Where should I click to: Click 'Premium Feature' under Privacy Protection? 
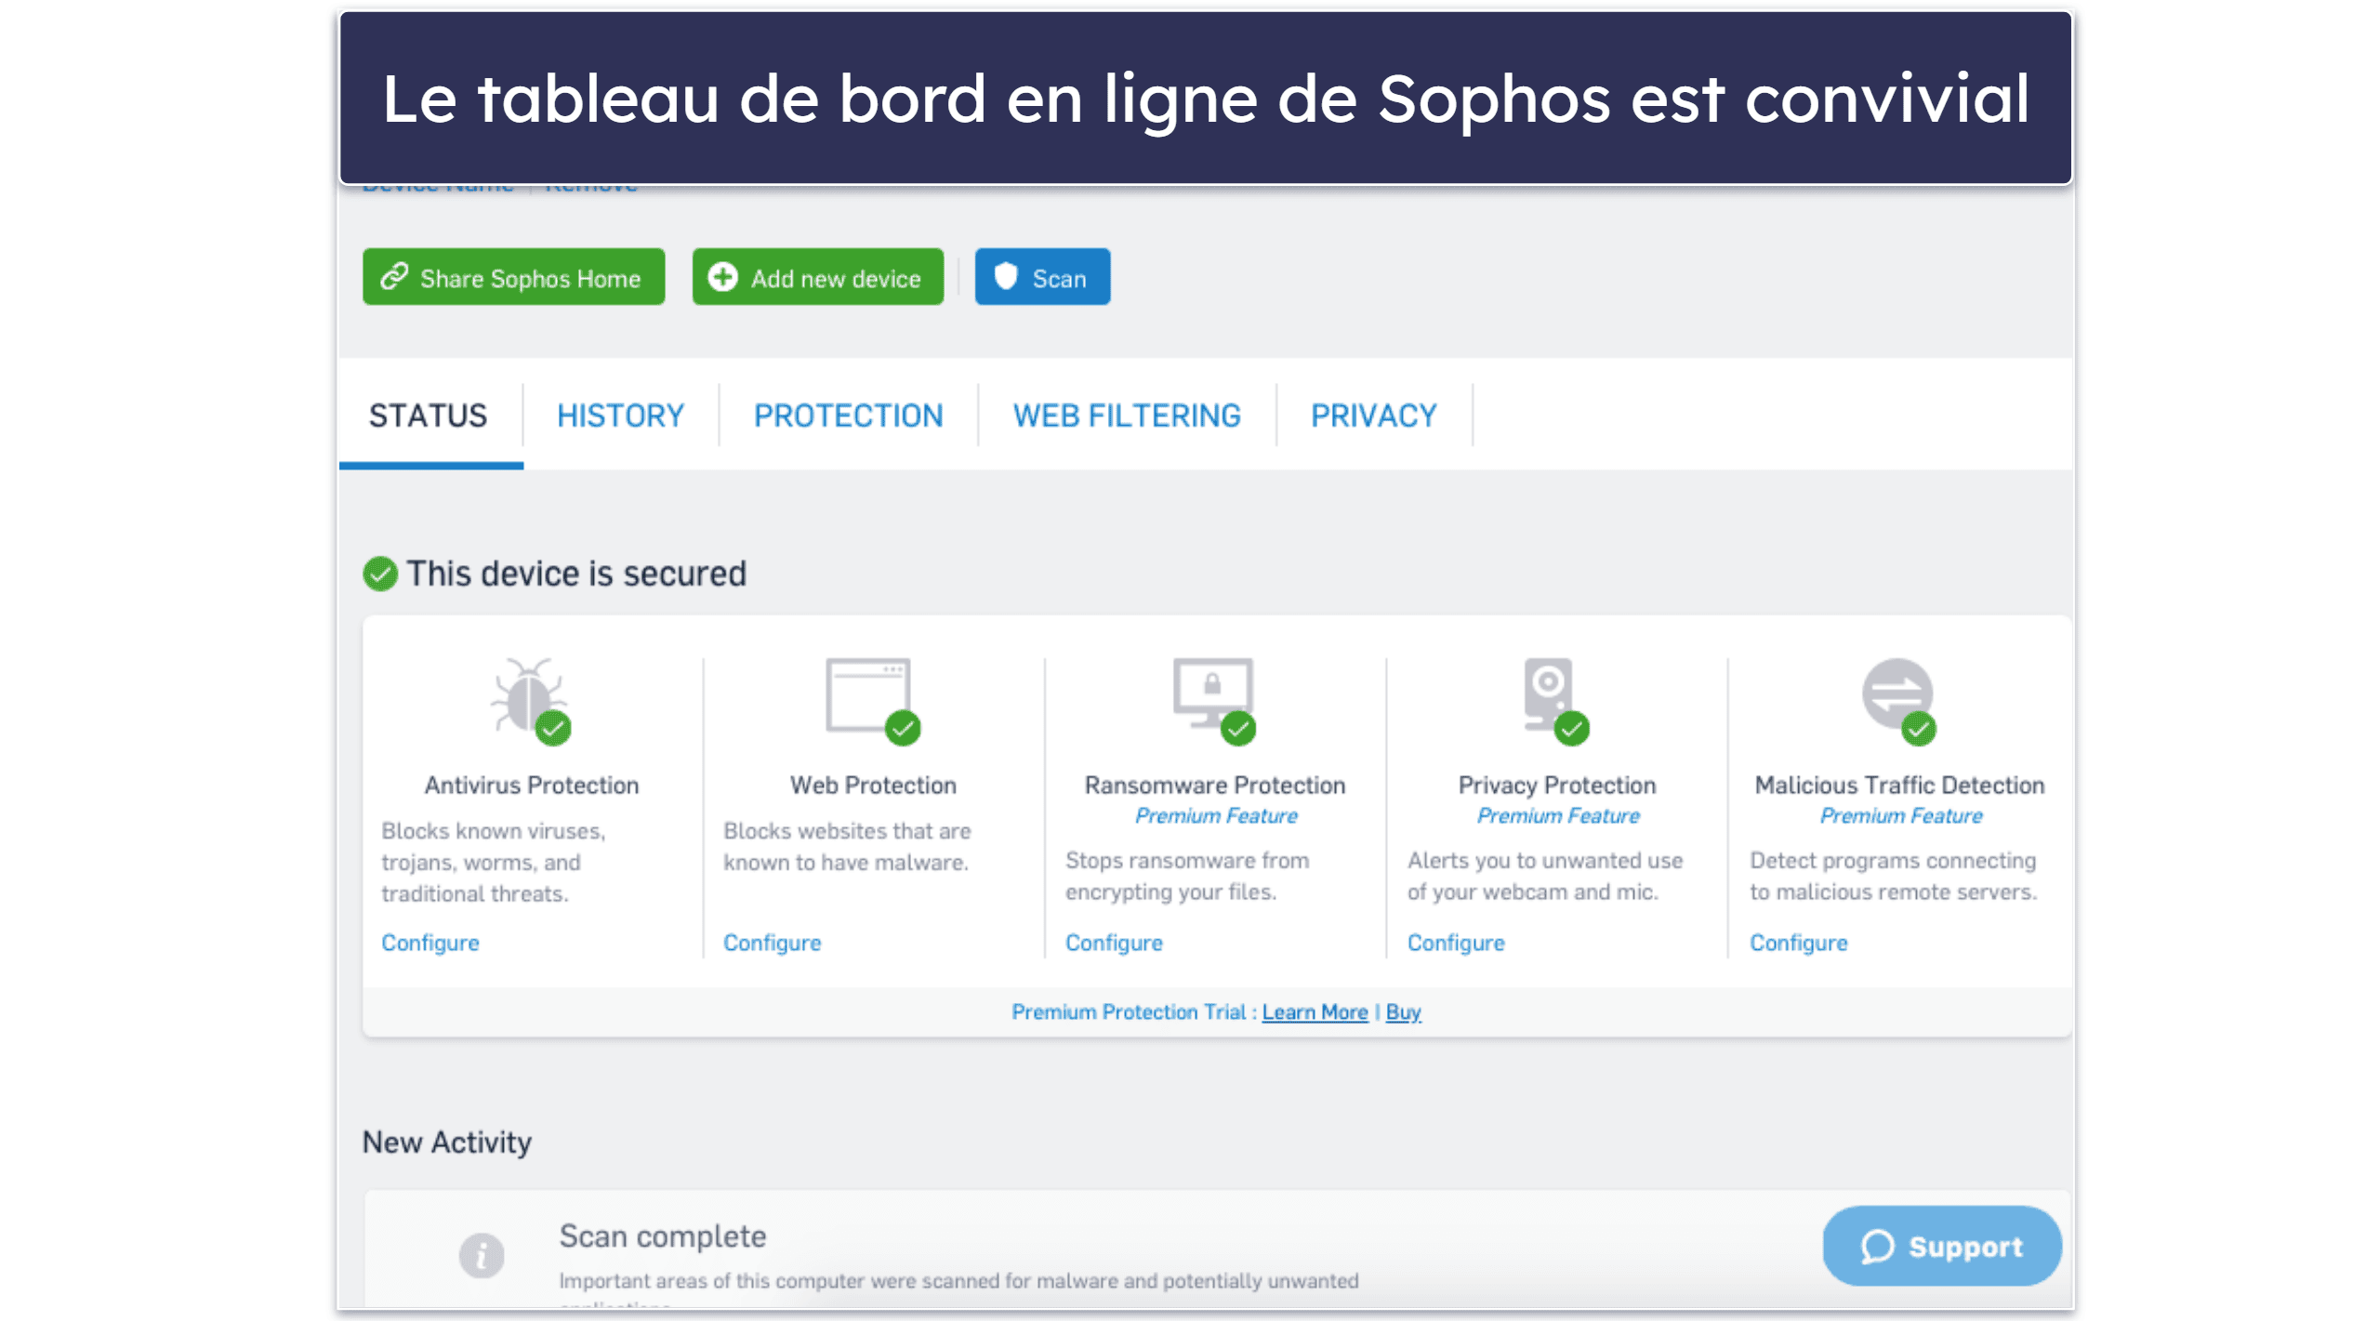(x=1557, y=815)
